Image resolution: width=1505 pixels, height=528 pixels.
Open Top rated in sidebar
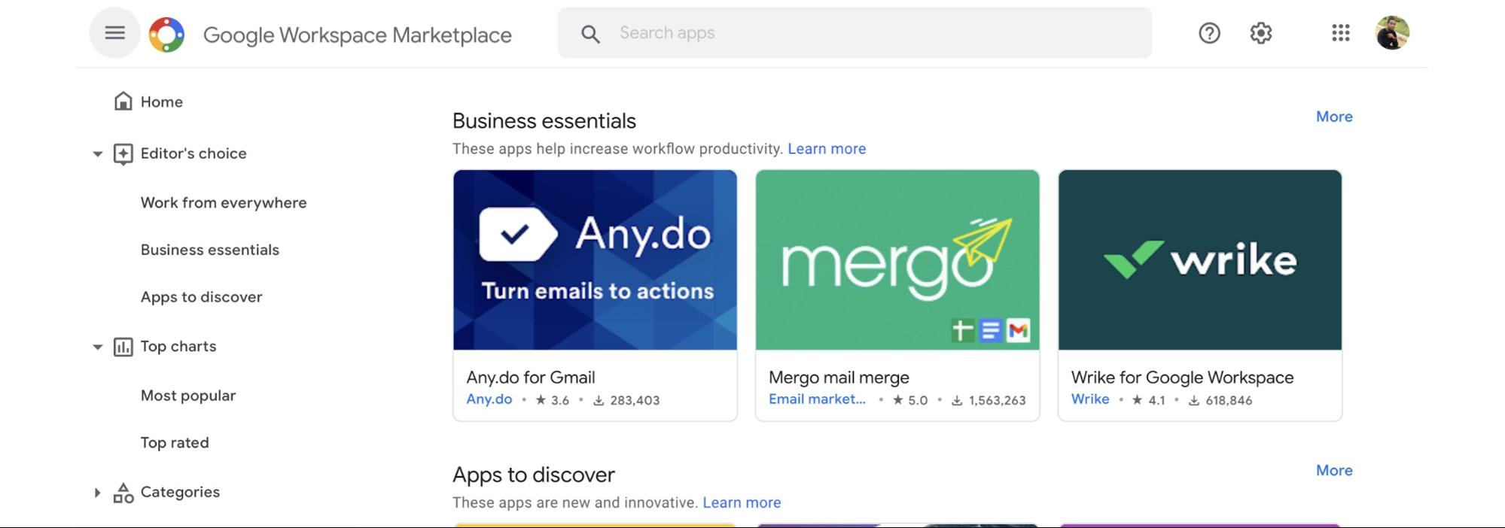click(175, 443)
